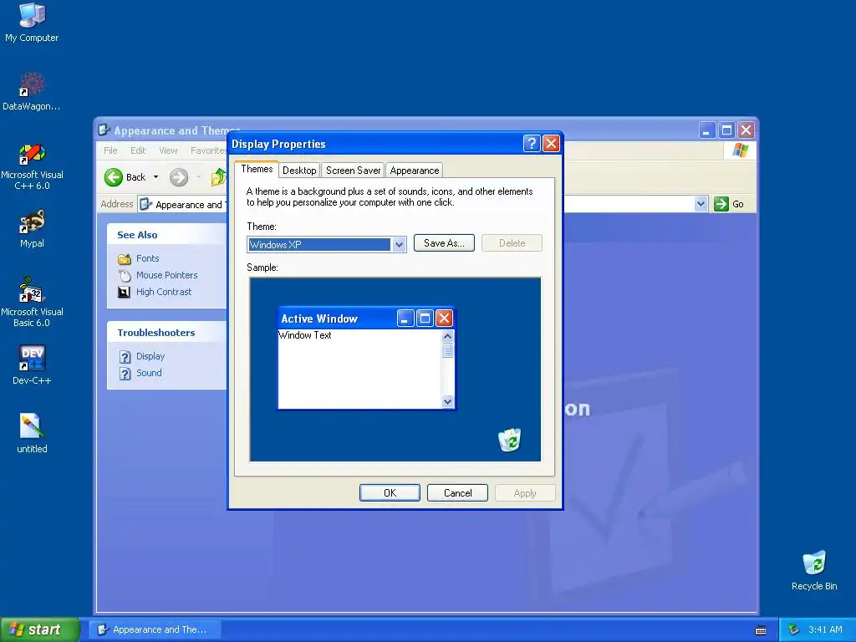This screenshot has height=642, width=856.
Task: Open the Mouse Pointers link
Action: coord(166,275)
